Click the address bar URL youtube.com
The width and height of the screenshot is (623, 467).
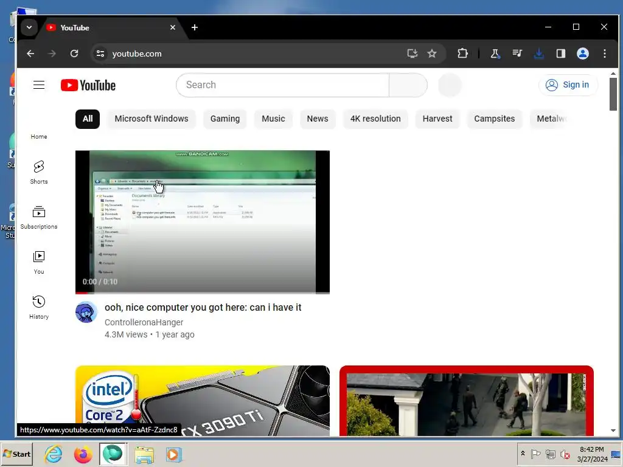pyautogui.click(x=137, y=54)
